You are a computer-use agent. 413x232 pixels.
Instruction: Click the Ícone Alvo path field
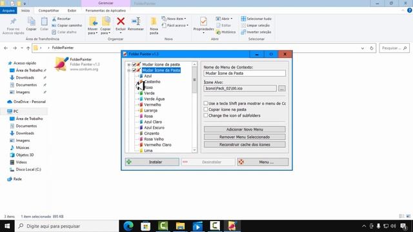pyautogui.click(x=240, y=88)
